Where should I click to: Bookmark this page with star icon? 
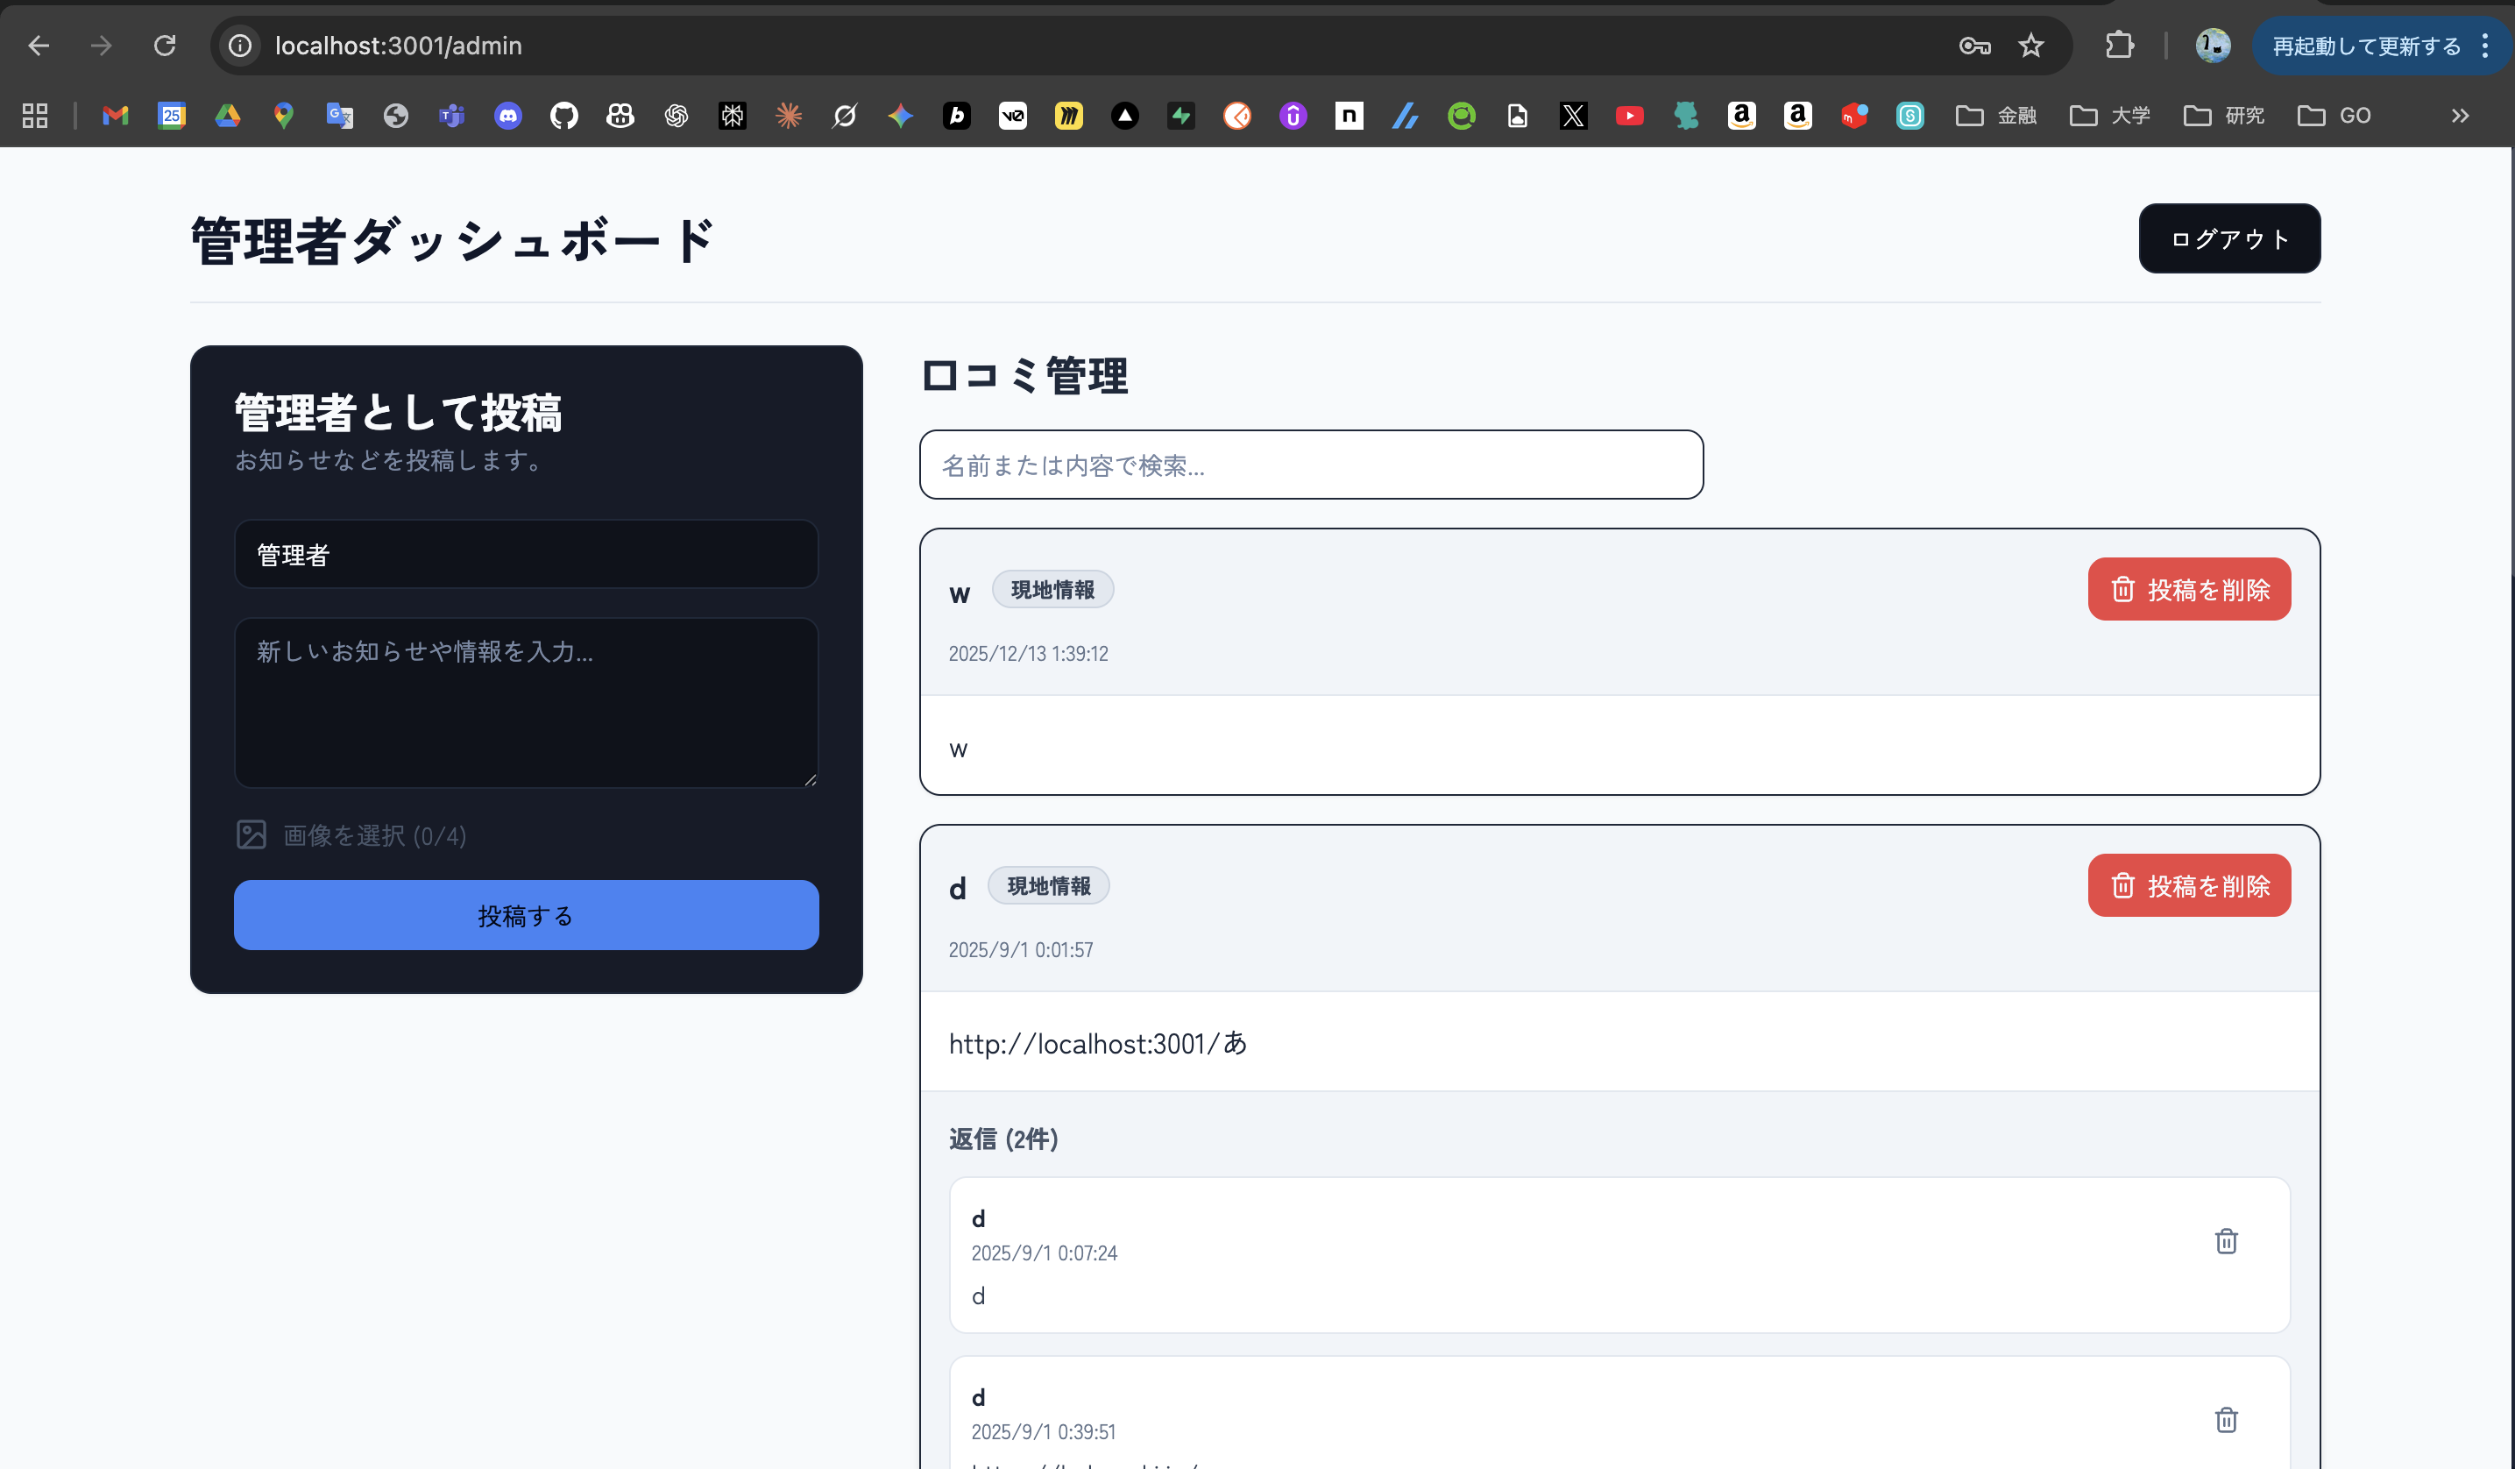click(2031, 46)
